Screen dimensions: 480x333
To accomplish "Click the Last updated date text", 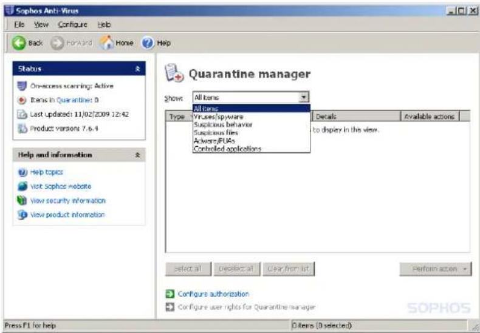I will [79, 114].
